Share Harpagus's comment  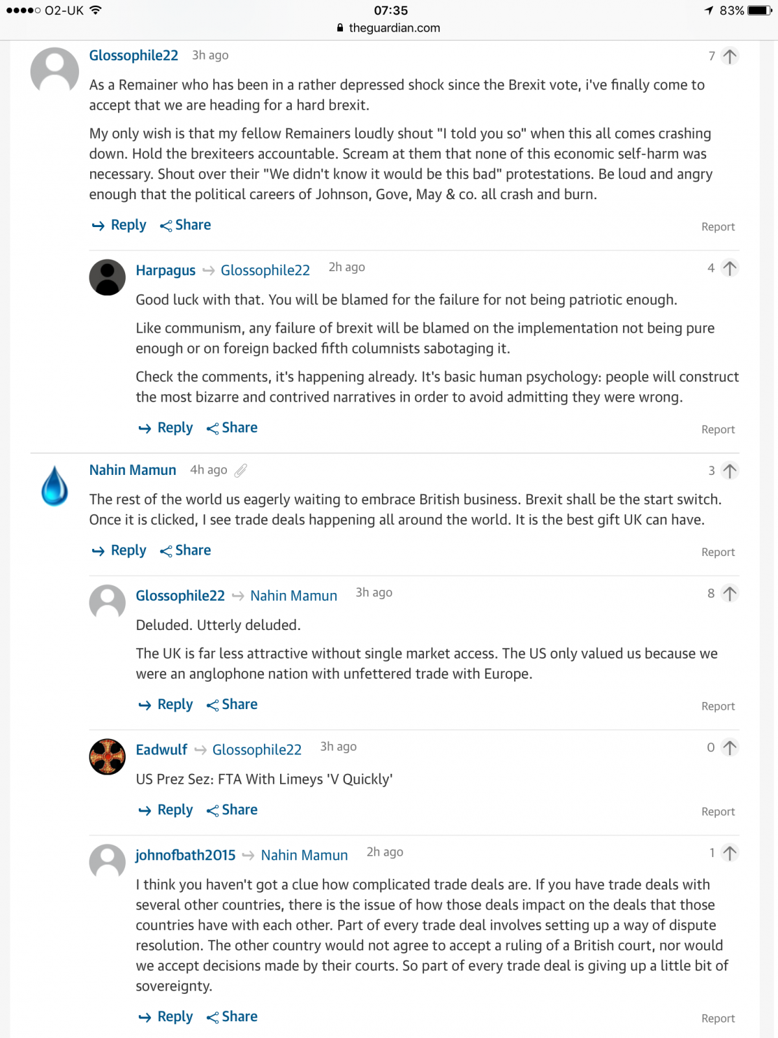pyautogui.click(x=232, y=428)
